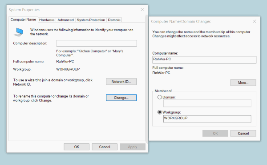Viewport: 267px width, 165px height.
Task: Switch to the System Protection tab
Action: [x=91, y=20]
